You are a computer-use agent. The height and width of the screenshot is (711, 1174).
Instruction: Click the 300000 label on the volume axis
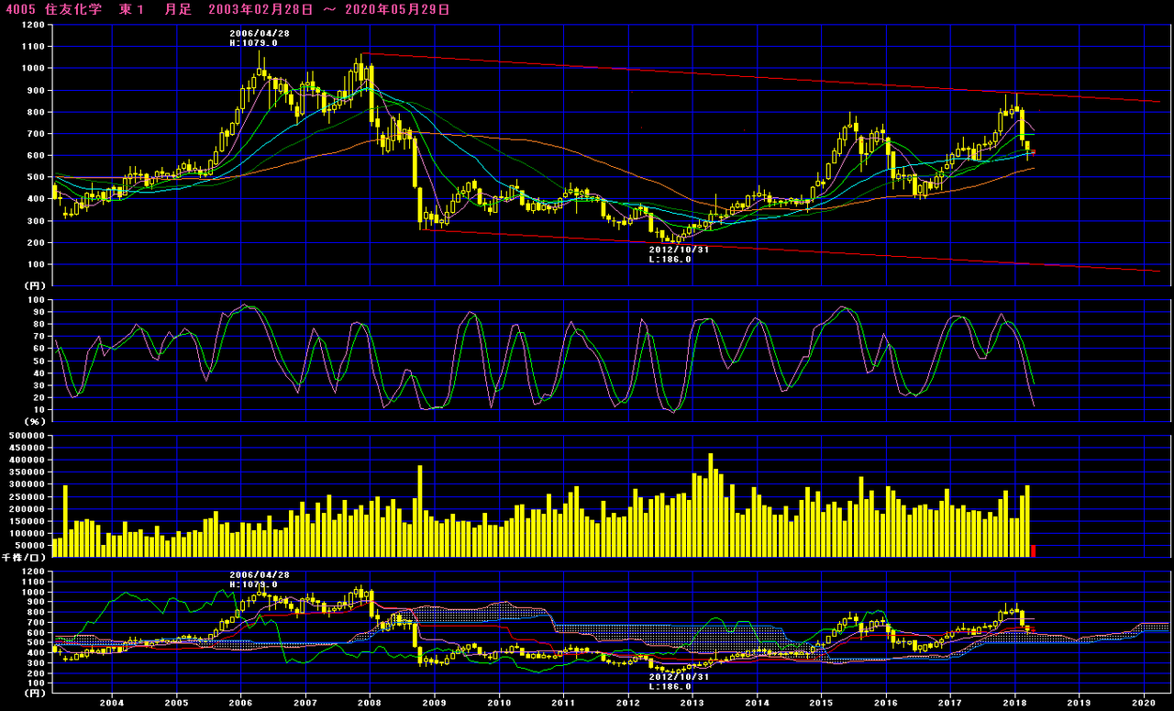pos(25,484)
